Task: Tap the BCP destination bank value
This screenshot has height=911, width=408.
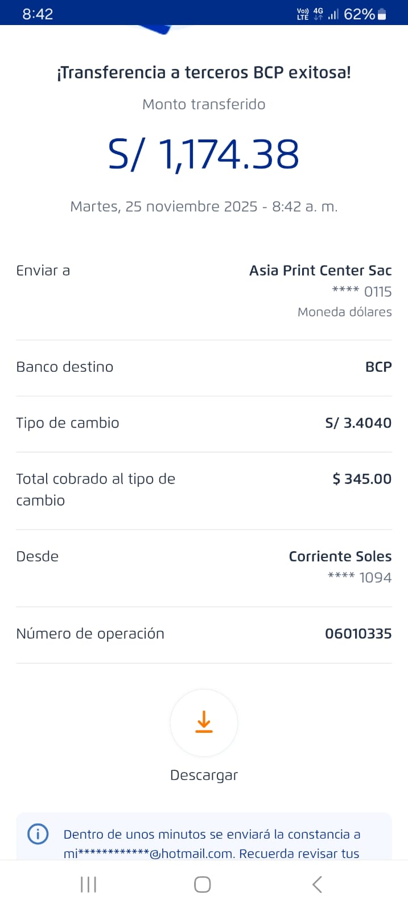Action: click(x=378, y=367)
